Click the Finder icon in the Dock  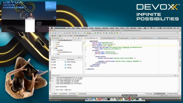(87, 99)
